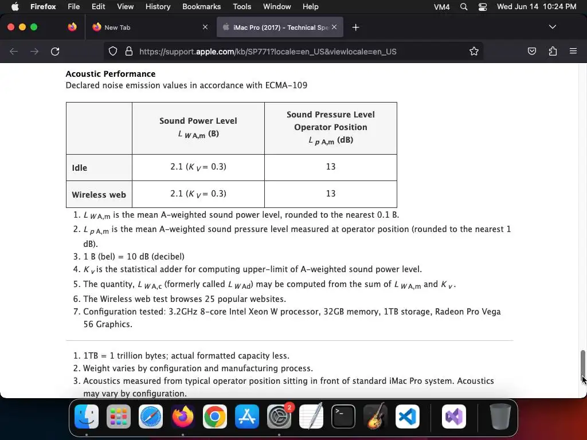The height and width of the screenshot is (440, 587).
Task: Click the Spotlight search icon
Action: 464,7
